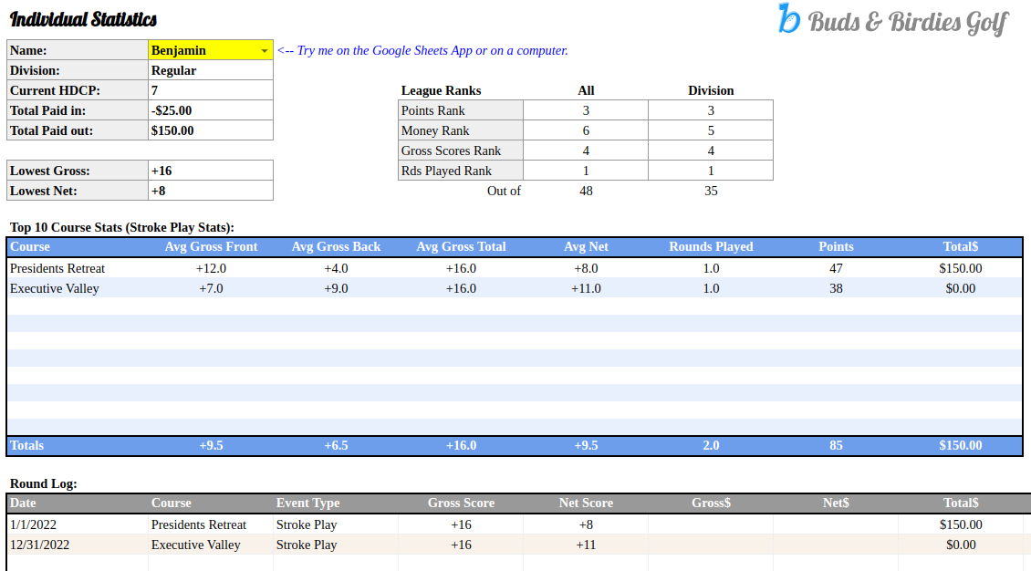Select the Rounds Played column header
This screenshot has height=571, width=1031.
[x=711, y=246]
